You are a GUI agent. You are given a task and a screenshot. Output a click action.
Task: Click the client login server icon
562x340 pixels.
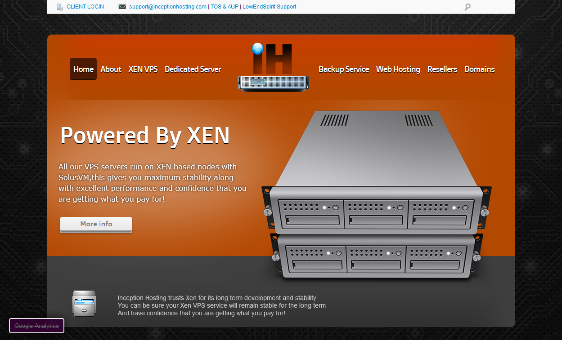coord(60,7)
